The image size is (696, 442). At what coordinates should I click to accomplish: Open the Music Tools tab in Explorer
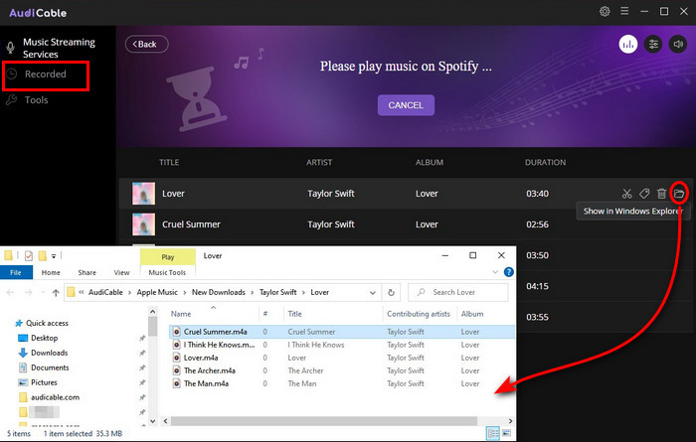point(167,272)
